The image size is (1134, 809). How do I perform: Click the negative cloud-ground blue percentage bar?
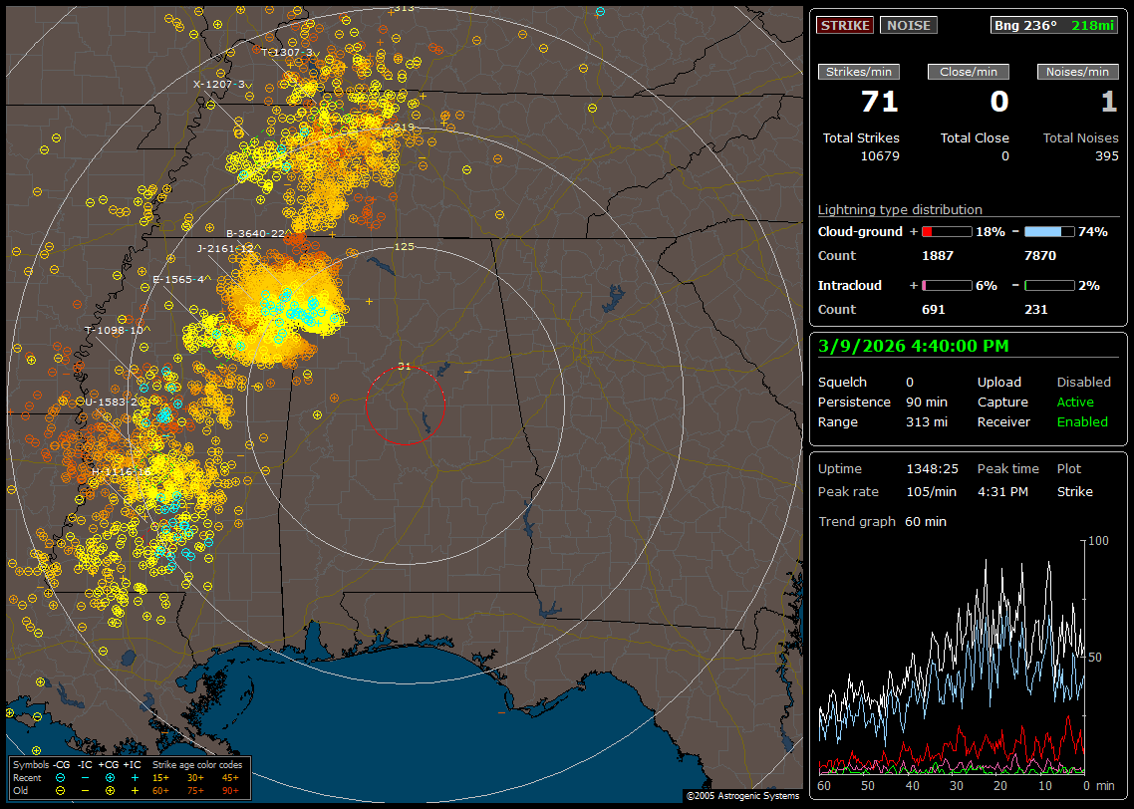(1049, 231)
